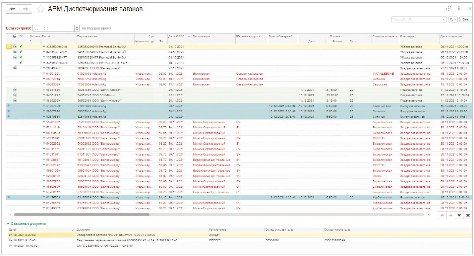Clear the search field with x icon
This screenshot has width=474, height=256.
444,20
